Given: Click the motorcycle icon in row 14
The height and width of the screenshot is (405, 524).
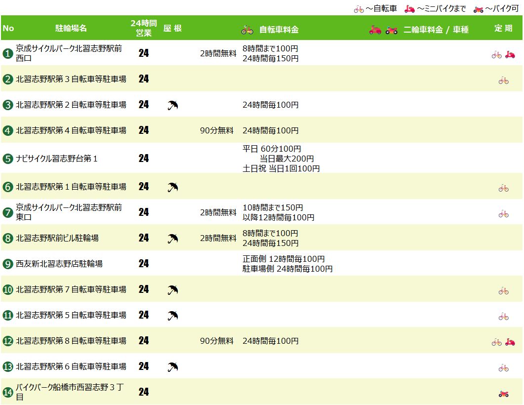Looking at the screenshot, I should coord(504,394).
